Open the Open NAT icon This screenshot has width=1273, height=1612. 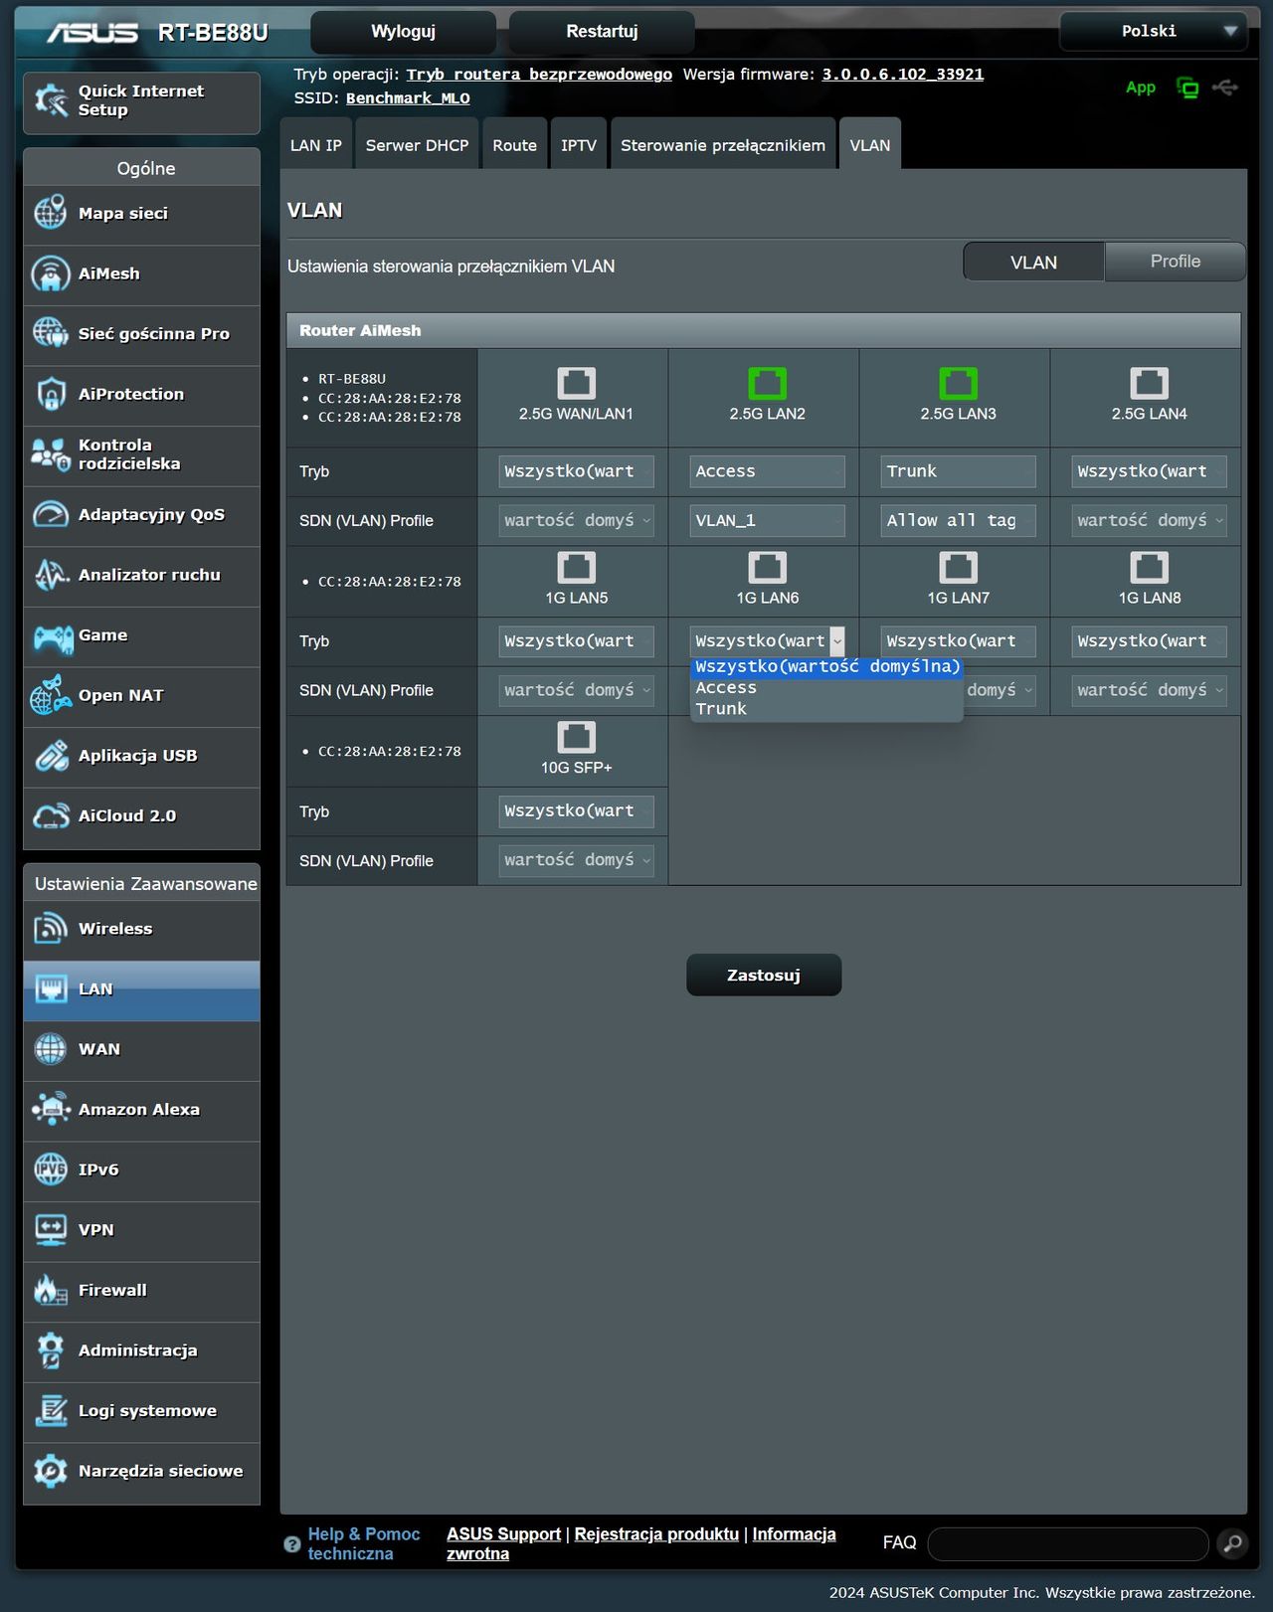pos(51,695)
